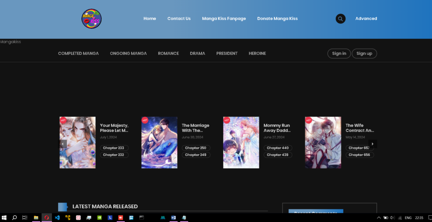Open Windows Start menu

coord(4,218)
